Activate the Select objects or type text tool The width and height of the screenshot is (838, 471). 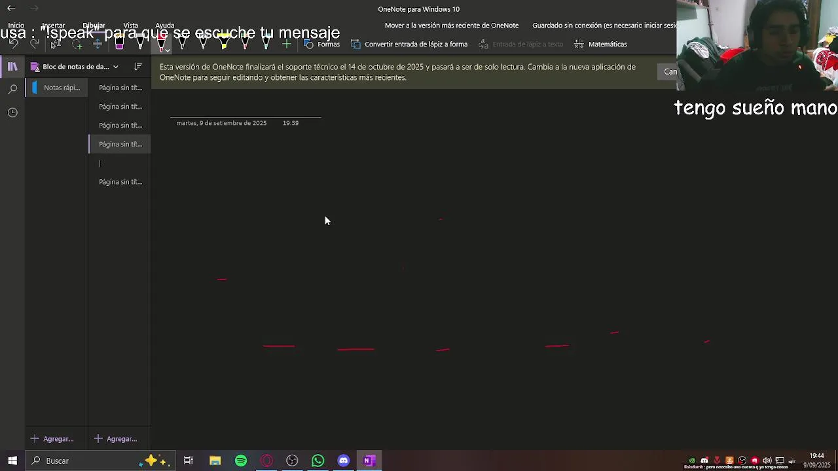[x=56, y=44]
